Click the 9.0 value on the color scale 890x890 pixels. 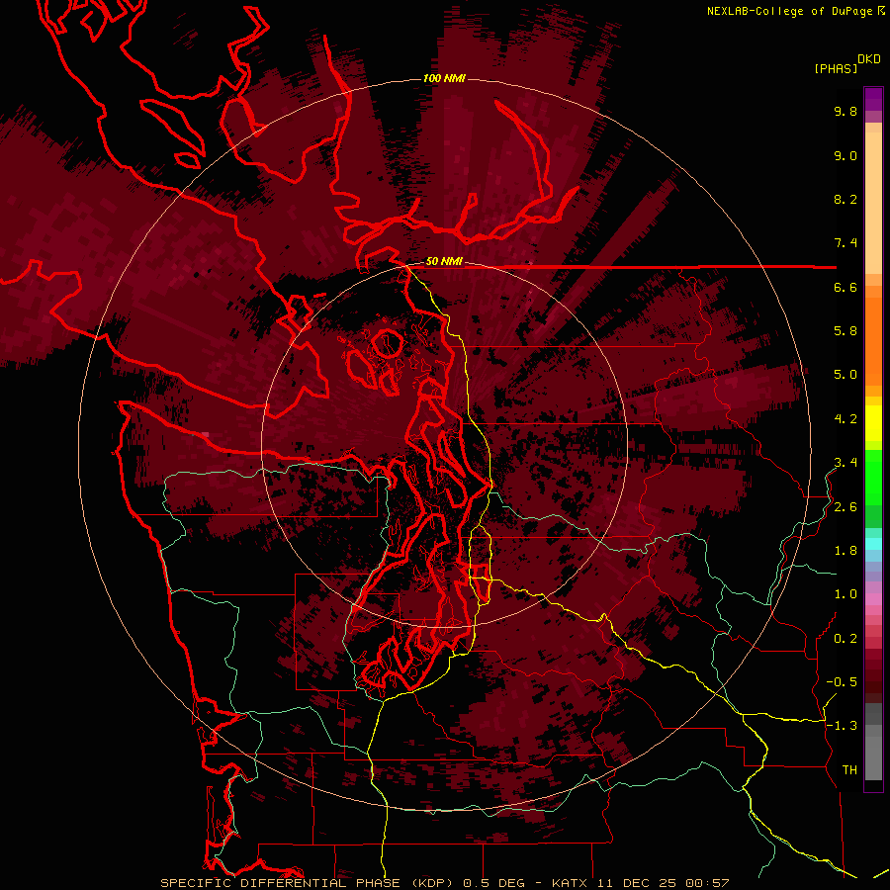845,155
